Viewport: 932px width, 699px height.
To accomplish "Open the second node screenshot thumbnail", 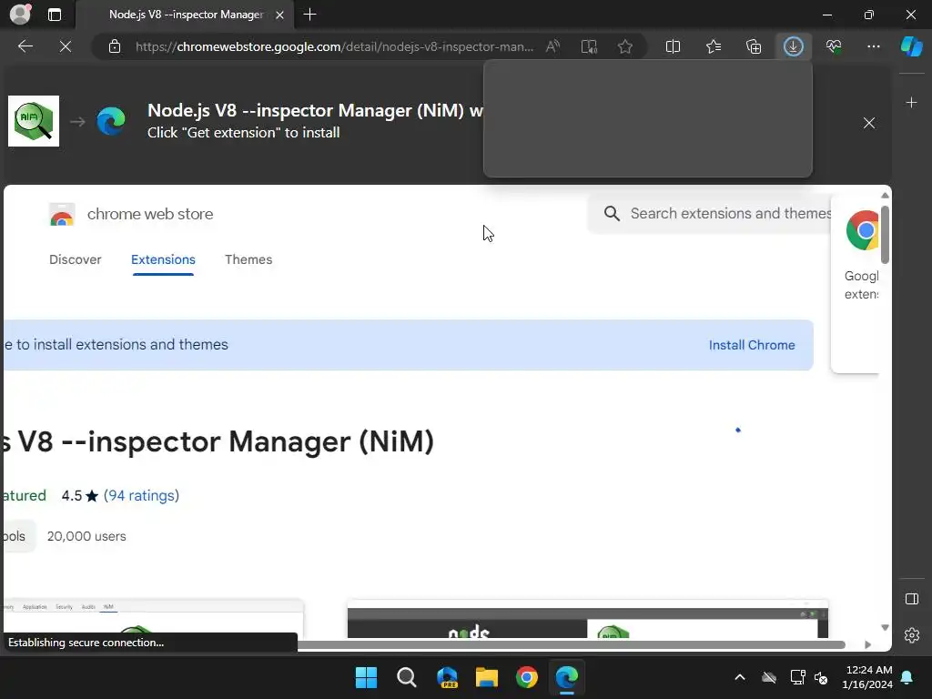I will [587, 619].
